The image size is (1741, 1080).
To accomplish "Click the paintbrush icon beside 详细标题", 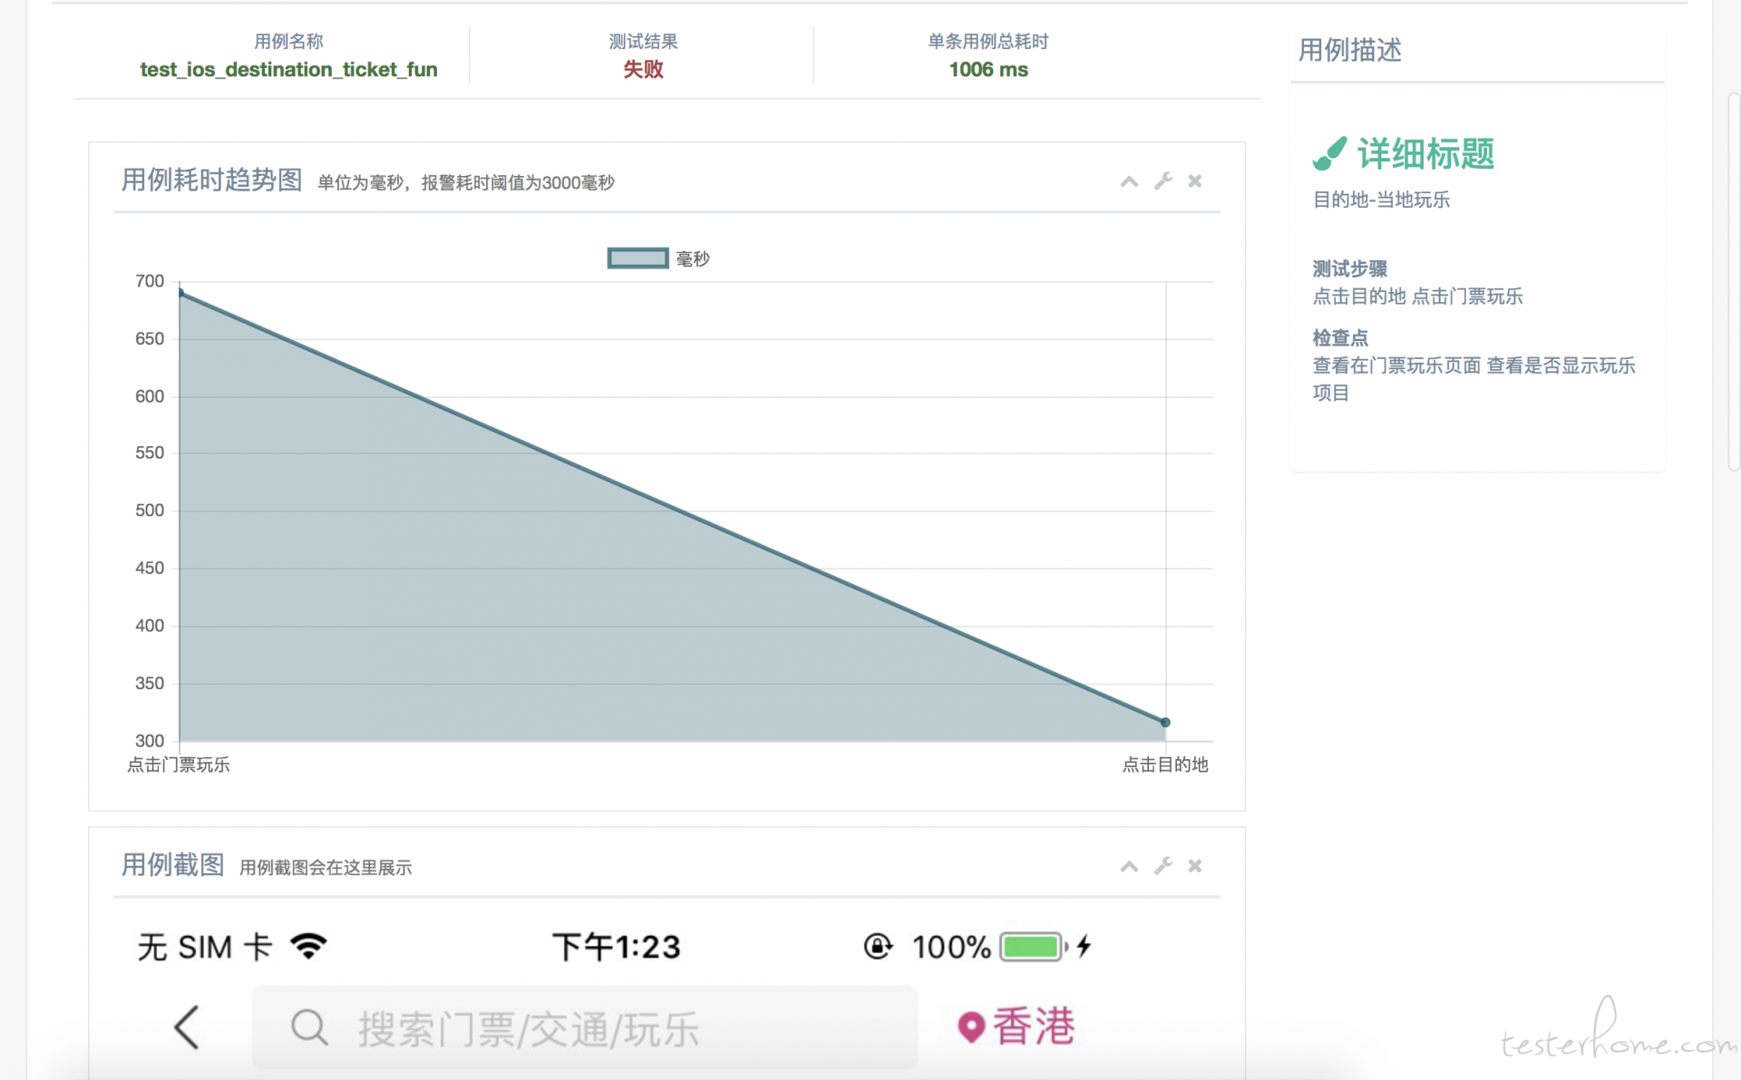I will pos(1329,154).
